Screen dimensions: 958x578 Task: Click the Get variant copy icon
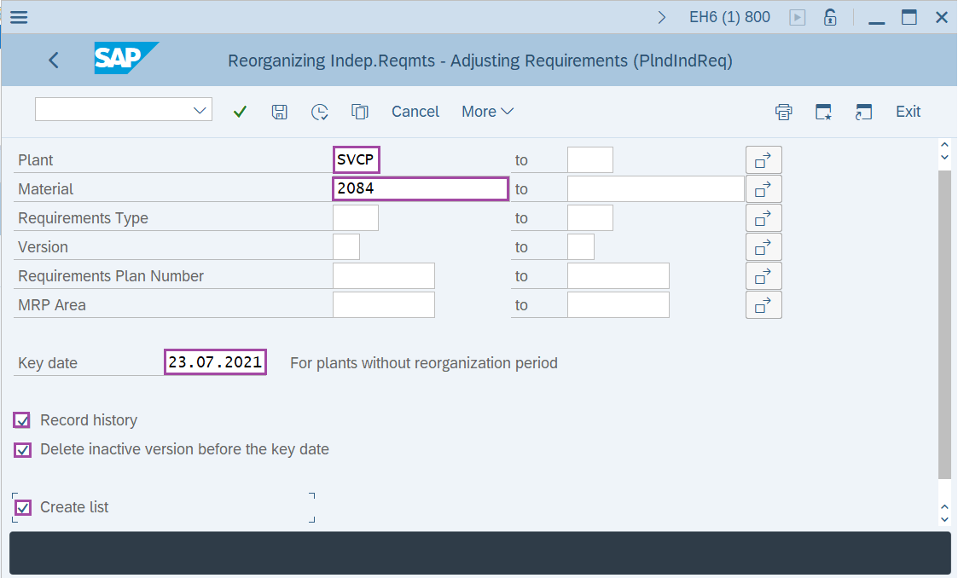point(359,112)
